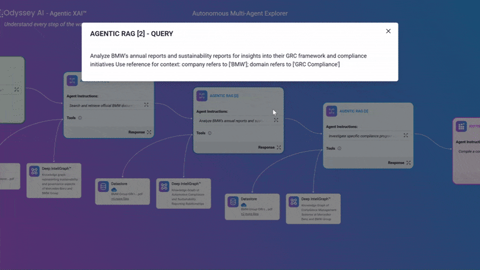Click 'Datastore' title above '+2 more files'
The height and width of the screenshot is (270, 480).
click(249, 199)
